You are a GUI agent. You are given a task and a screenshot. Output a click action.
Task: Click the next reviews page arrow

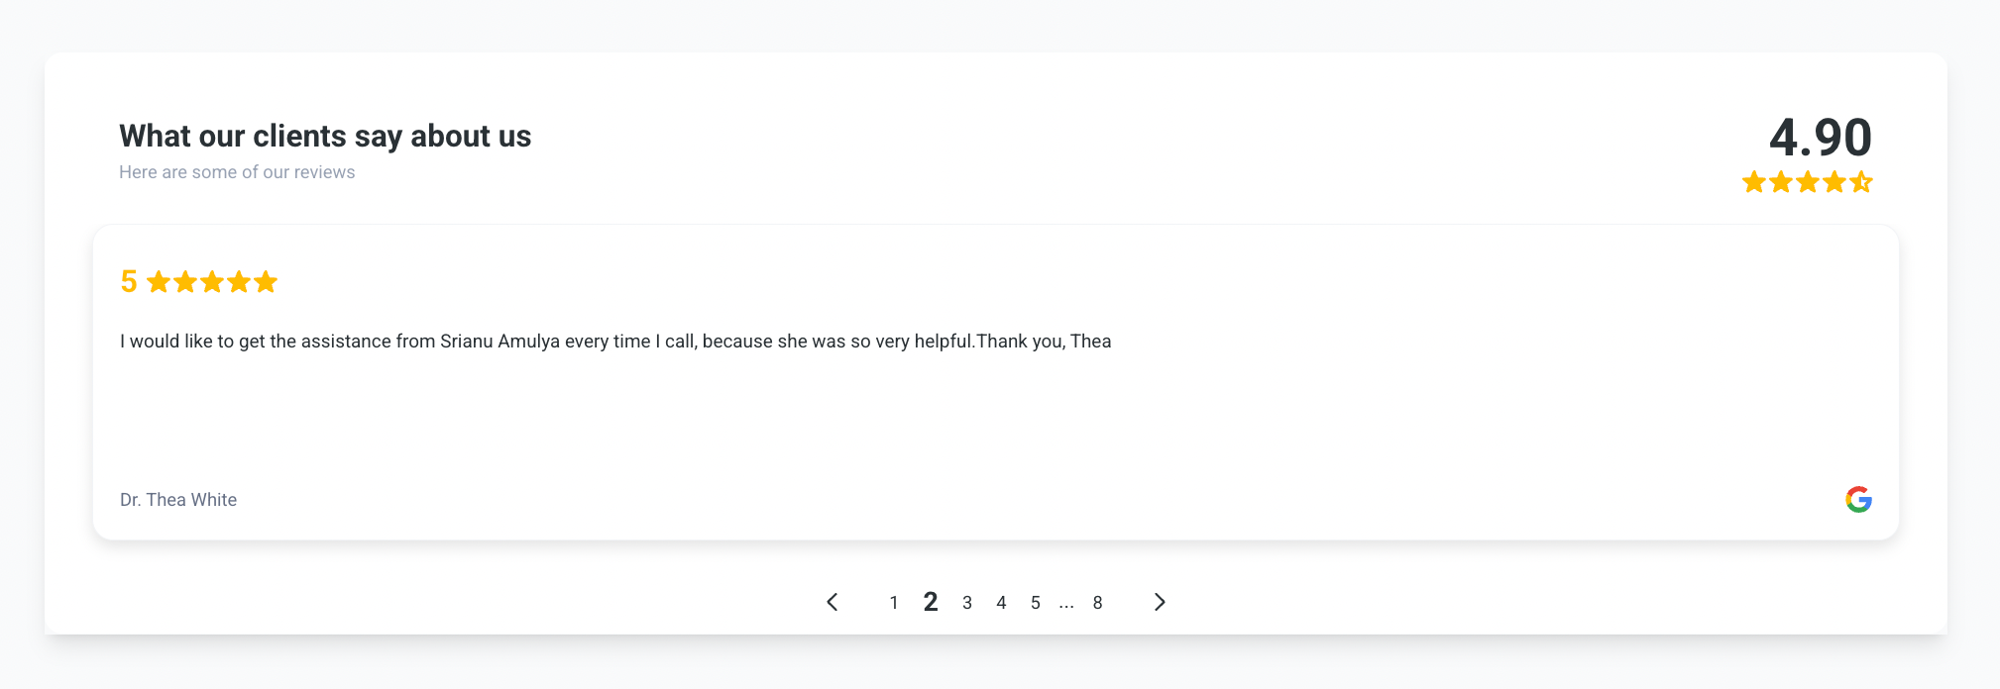point(1160,602)
